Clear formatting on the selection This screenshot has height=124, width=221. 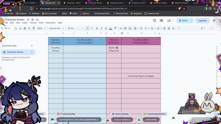pyautogui.click(x=173, y=28)
